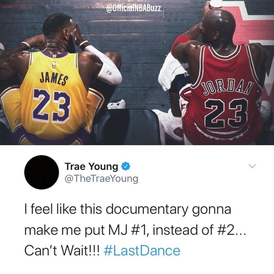Open the tweet options chevron dropdown

(x=252, y=166)
